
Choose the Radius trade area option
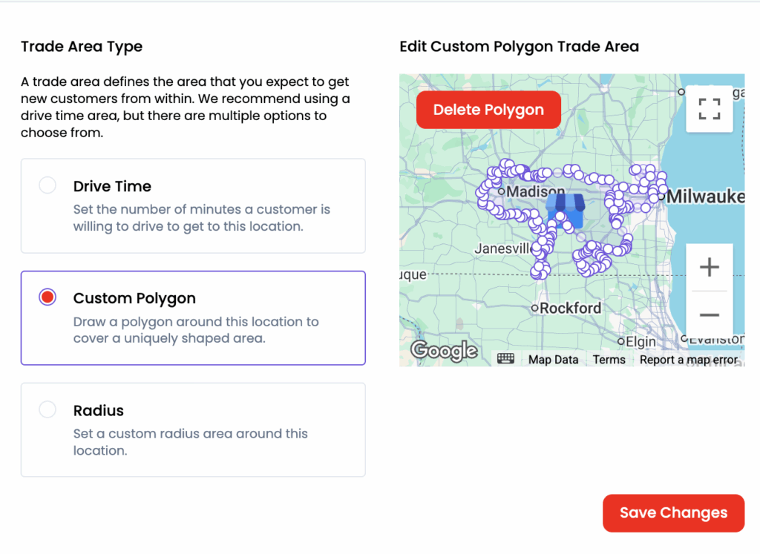coord(47,409)
